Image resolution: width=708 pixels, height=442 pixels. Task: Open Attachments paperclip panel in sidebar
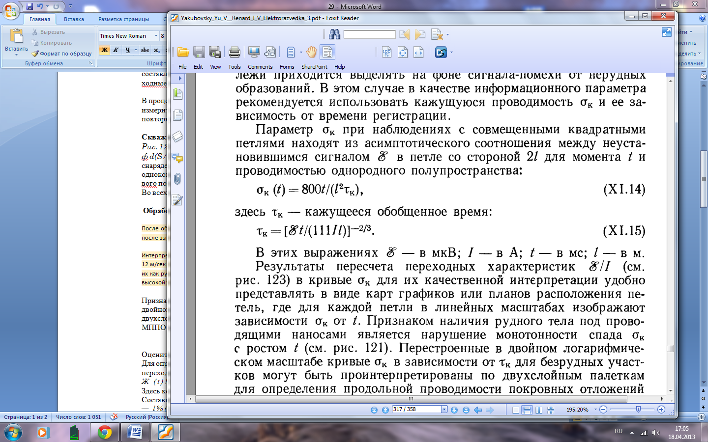pyautogui.click(x=177, y=179)
